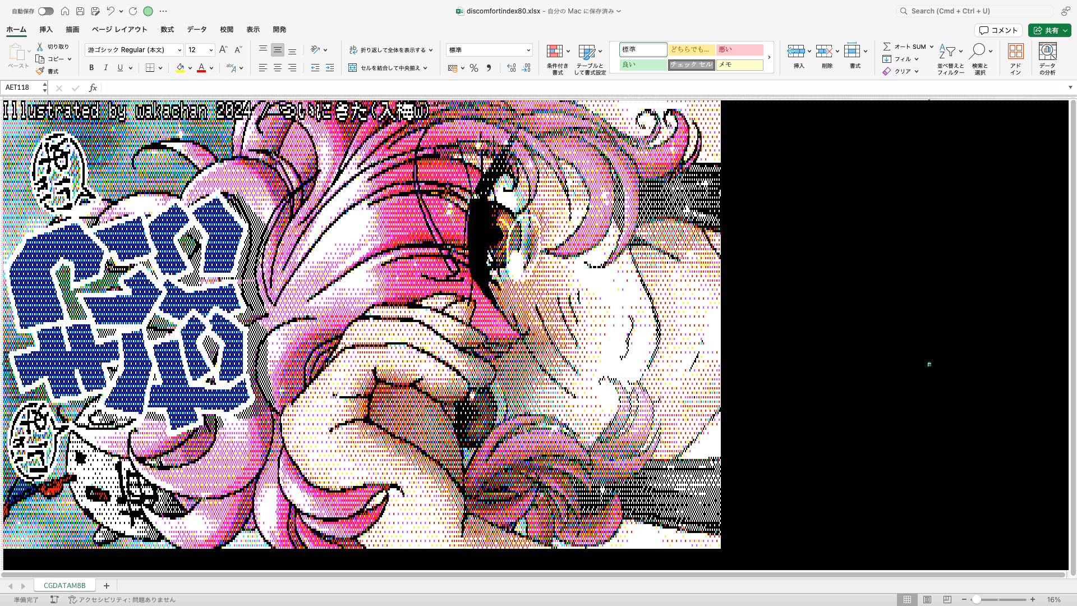
Task: Expand the cell styles gallery arrow
Action: point(769,57)
